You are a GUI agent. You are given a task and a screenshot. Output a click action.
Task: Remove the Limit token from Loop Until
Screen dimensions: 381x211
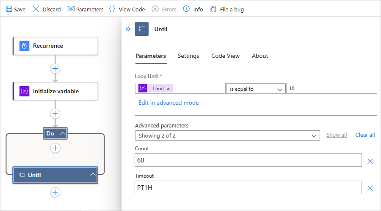[168, 89]
